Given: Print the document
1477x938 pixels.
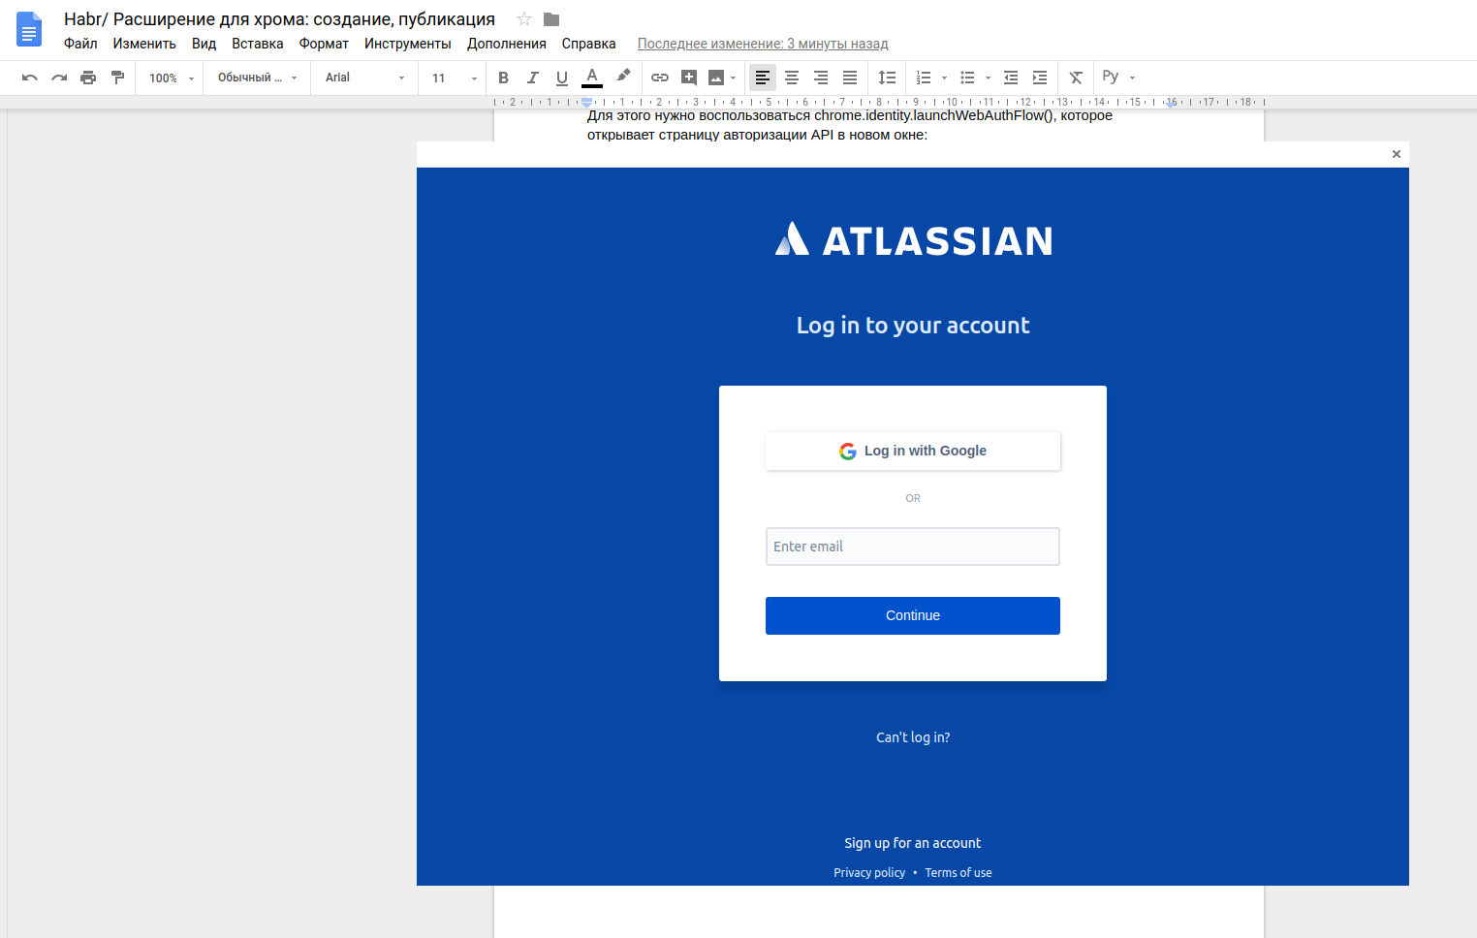Looking at the screenshot, I should click(88, 78).
